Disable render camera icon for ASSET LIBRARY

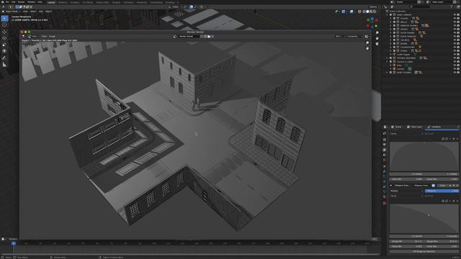(x=458, y=14)
